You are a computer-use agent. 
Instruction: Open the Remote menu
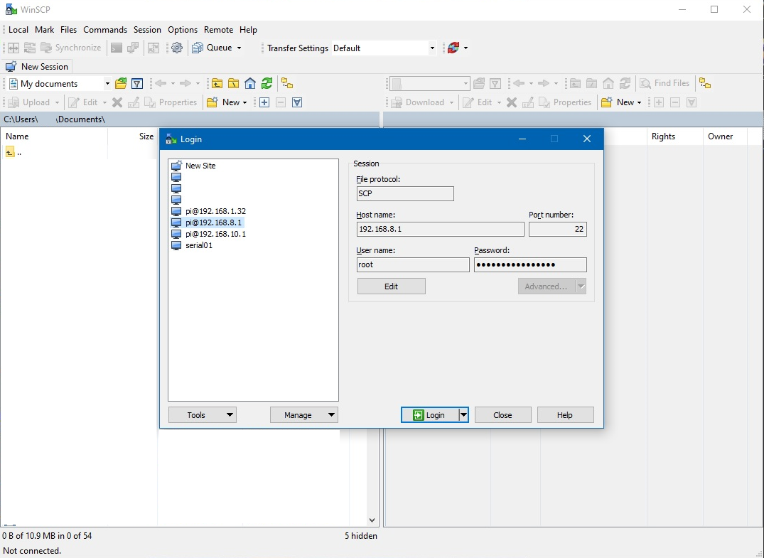point(218,30)
